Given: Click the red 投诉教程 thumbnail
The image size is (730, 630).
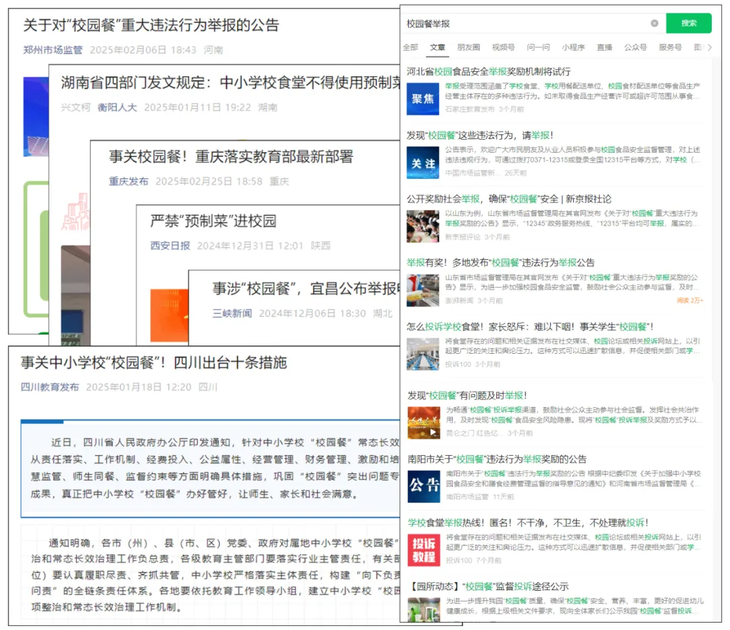Looking at the screenshot, I should pyautogui.click(x=424, y=550).
